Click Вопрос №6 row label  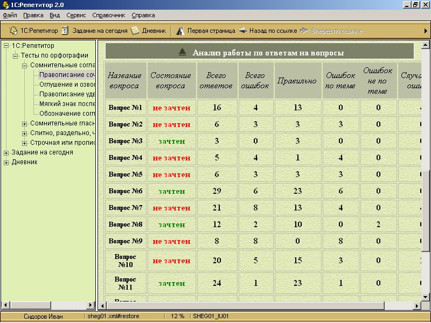tap(126, 191)
